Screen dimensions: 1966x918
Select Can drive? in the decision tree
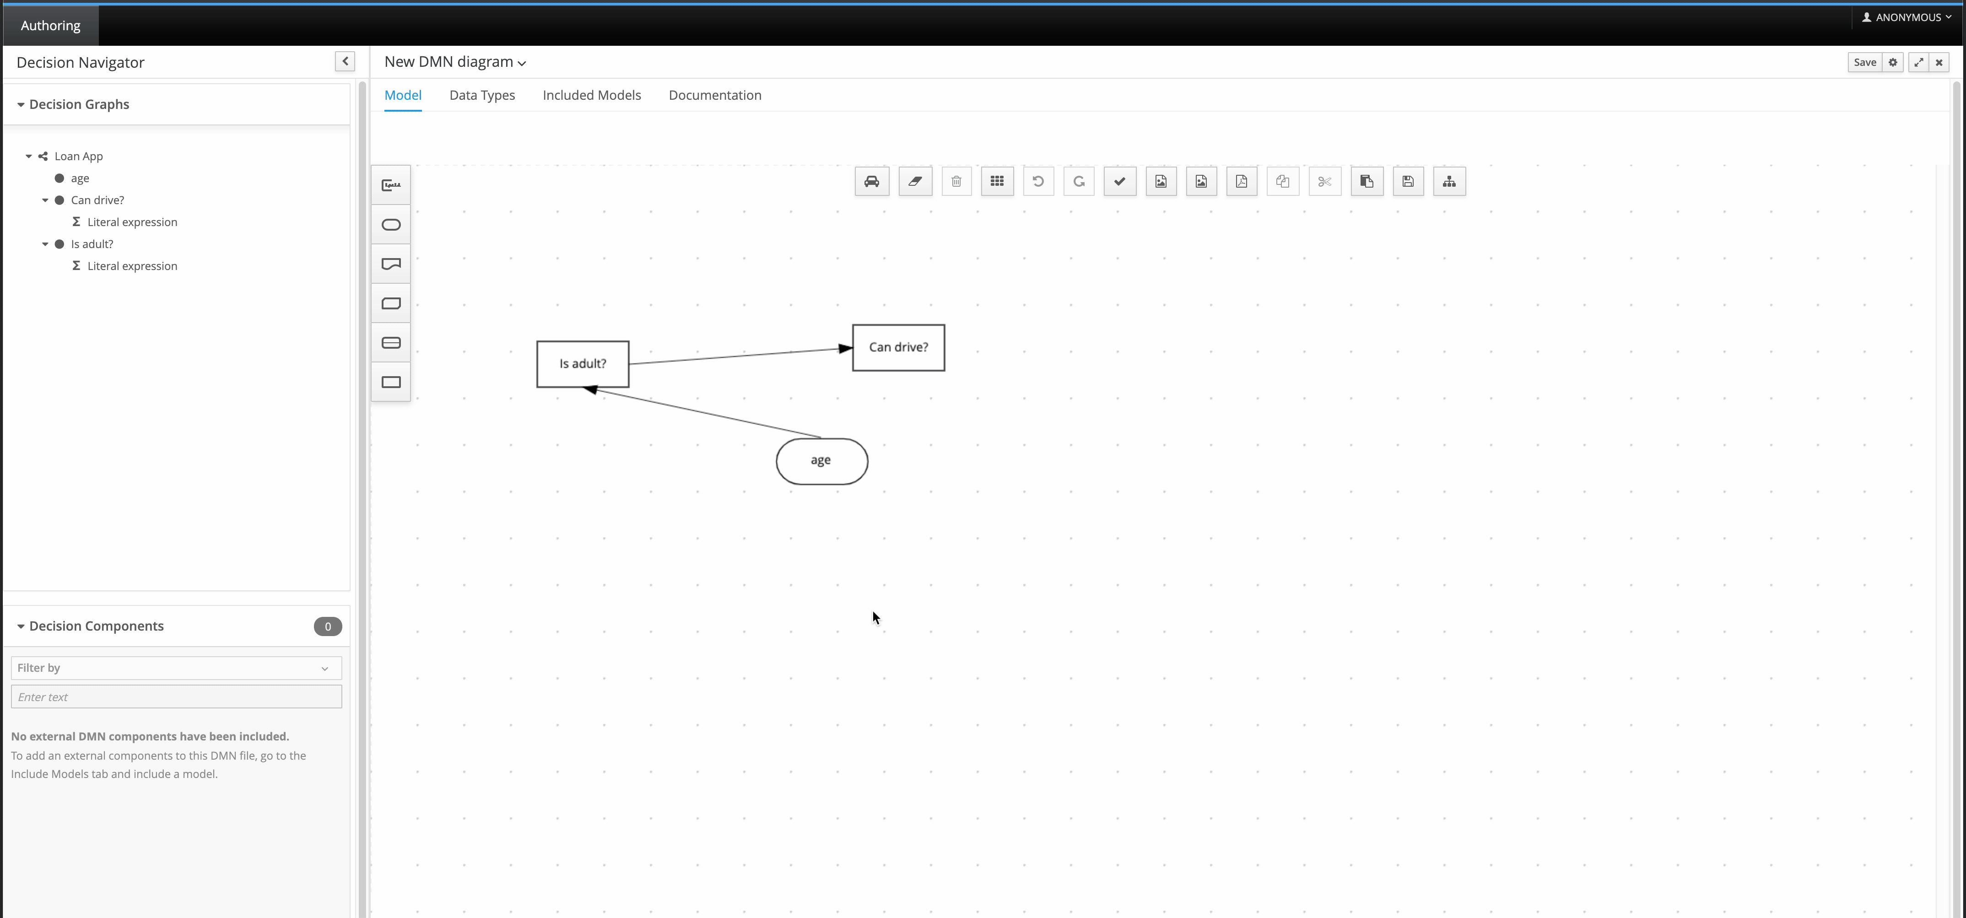[97, 201]
